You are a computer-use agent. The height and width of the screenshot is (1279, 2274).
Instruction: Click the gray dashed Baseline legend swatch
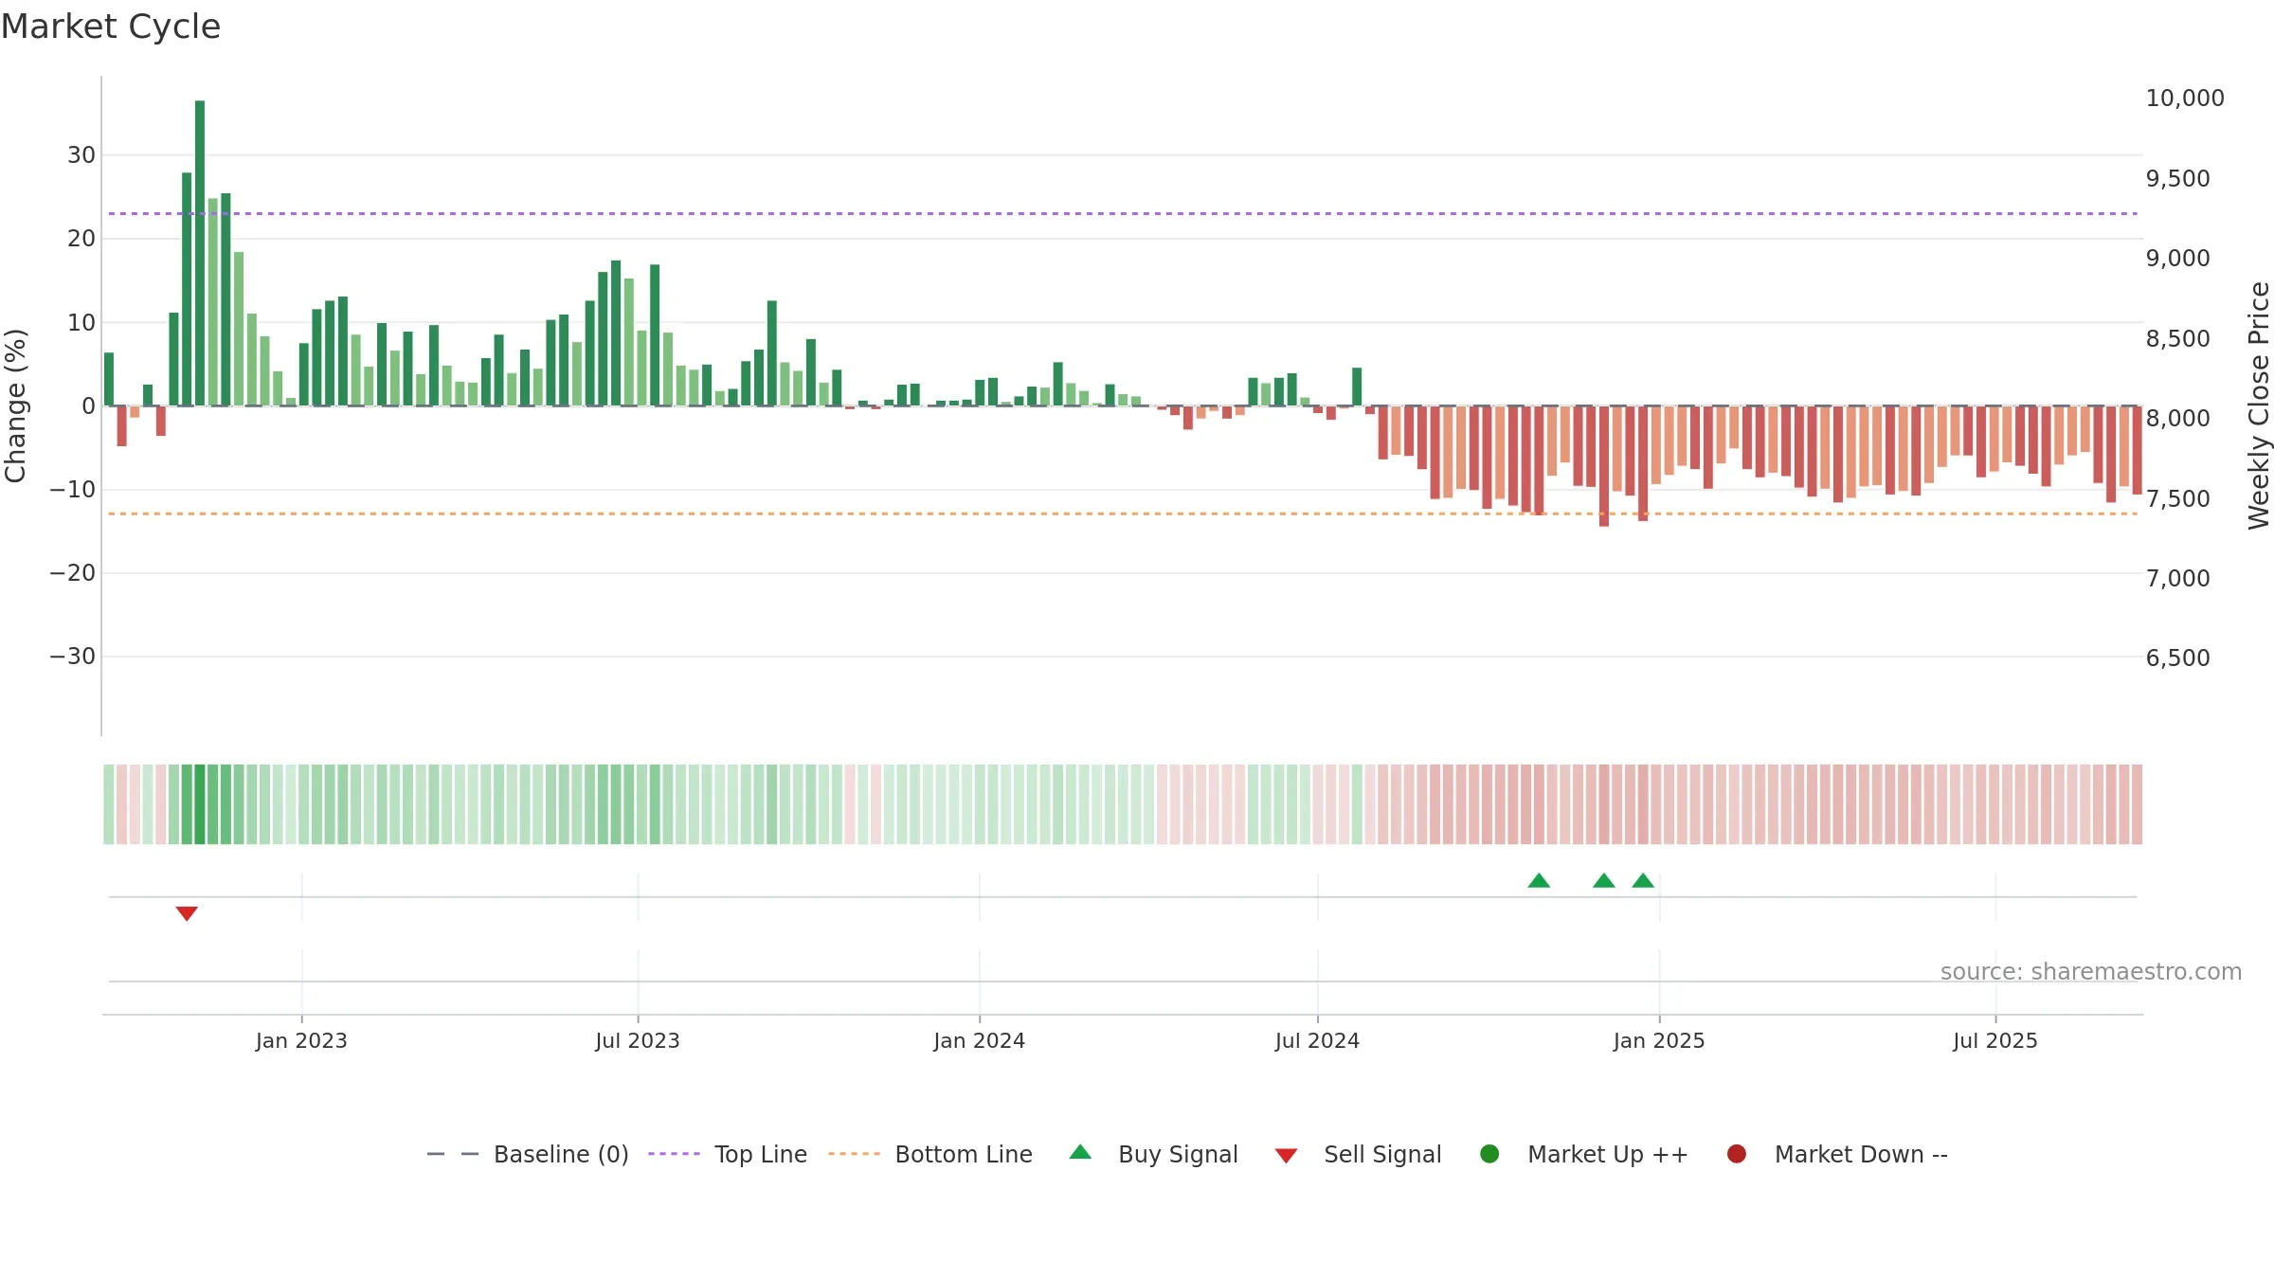452,1154
